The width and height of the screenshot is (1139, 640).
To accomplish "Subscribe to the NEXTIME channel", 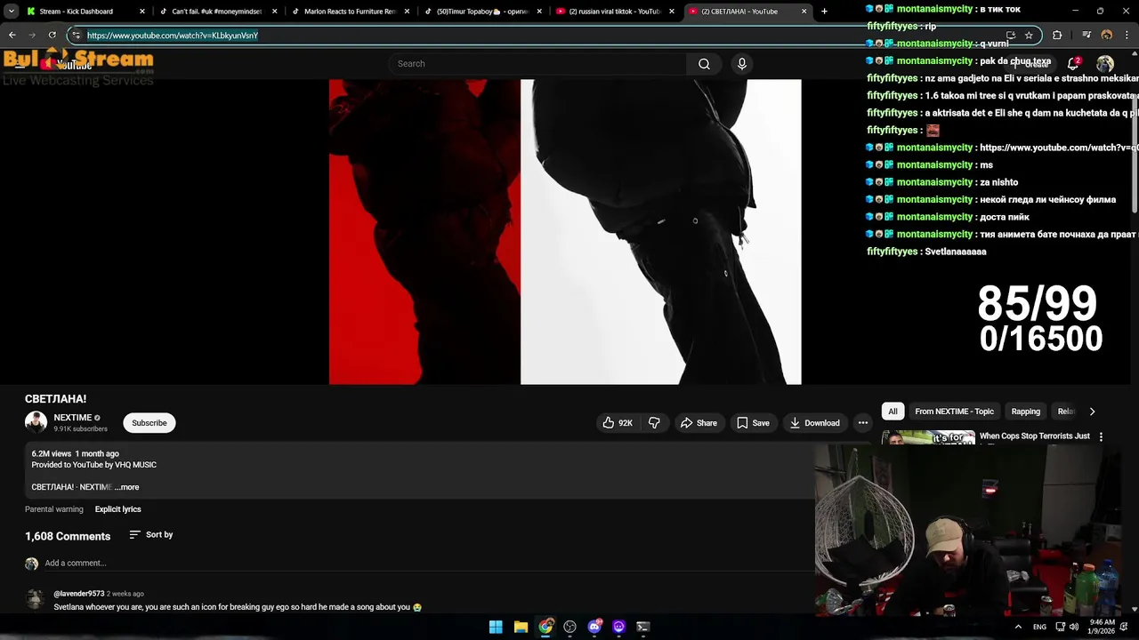I will pyautogui.click(x=149, y=423).
